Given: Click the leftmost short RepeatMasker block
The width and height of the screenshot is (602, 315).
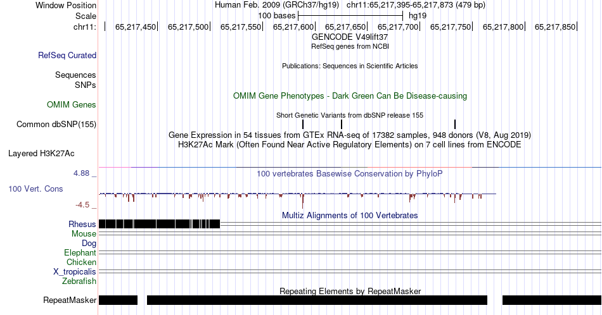Looking at the screenshot, I should click(118, 300).
